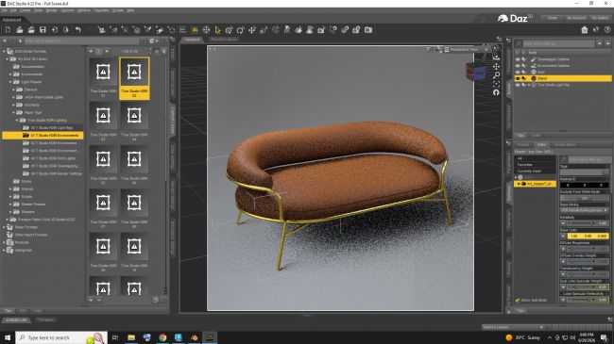The width and height of the screenshot is (614, 344).
Task: Click the Undo arrow toolbar icon
Action: pyautogui.click(x=77, y=30)
